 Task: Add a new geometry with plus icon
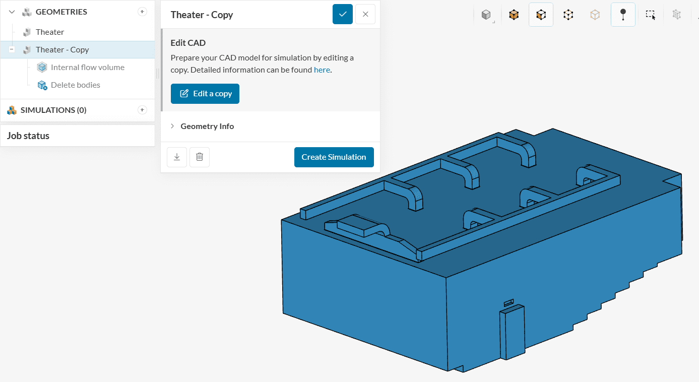click(x=142, y=12)
